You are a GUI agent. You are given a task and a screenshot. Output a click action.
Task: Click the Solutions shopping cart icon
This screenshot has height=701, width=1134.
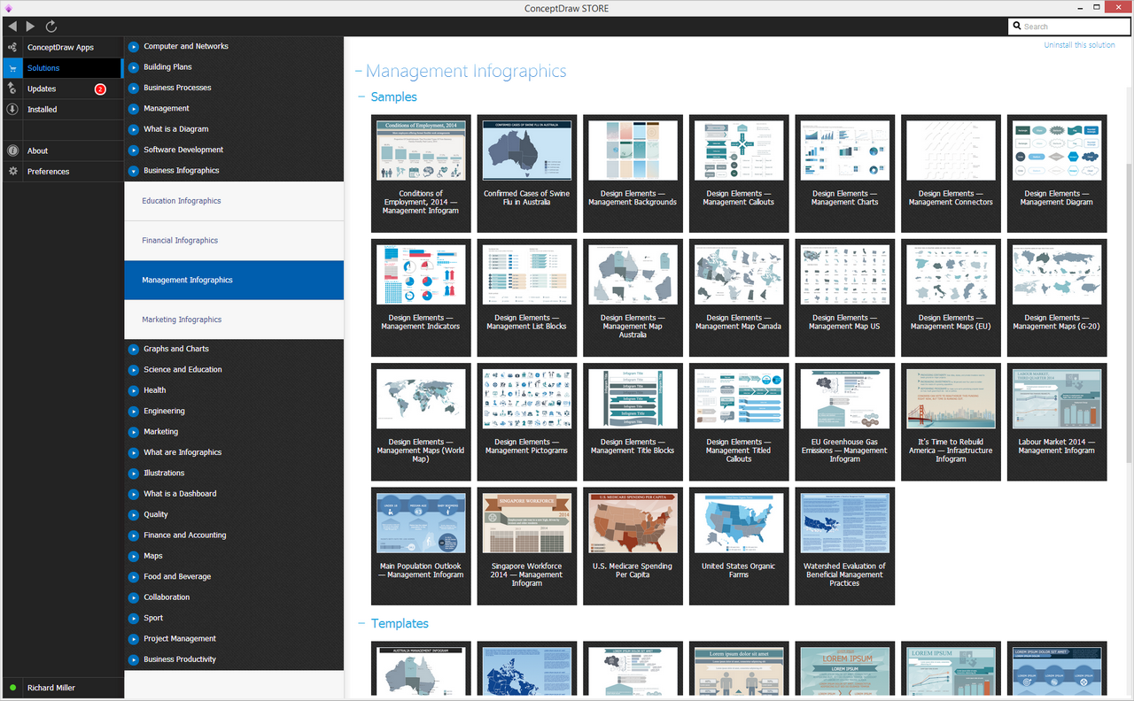[12, 68]
